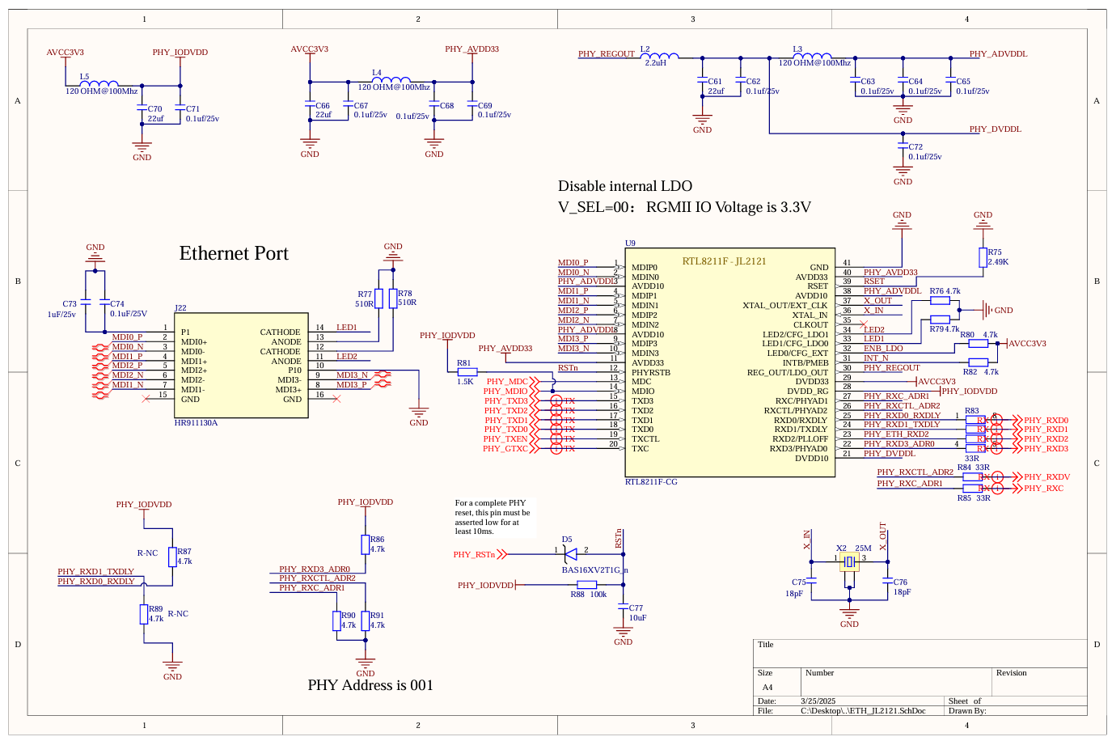
Task: Select the A4 size value
Action: click(767, 687)
